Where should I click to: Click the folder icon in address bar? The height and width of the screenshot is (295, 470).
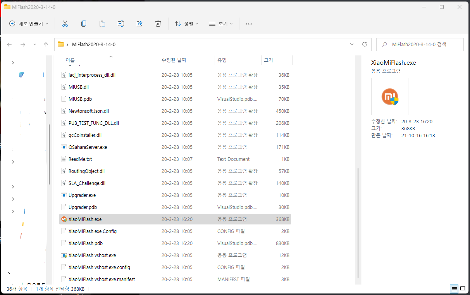61,44
